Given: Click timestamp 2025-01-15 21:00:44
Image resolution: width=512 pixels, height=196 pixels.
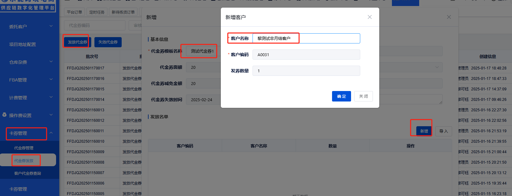Looking at the screenshot, I should (489, 152).
